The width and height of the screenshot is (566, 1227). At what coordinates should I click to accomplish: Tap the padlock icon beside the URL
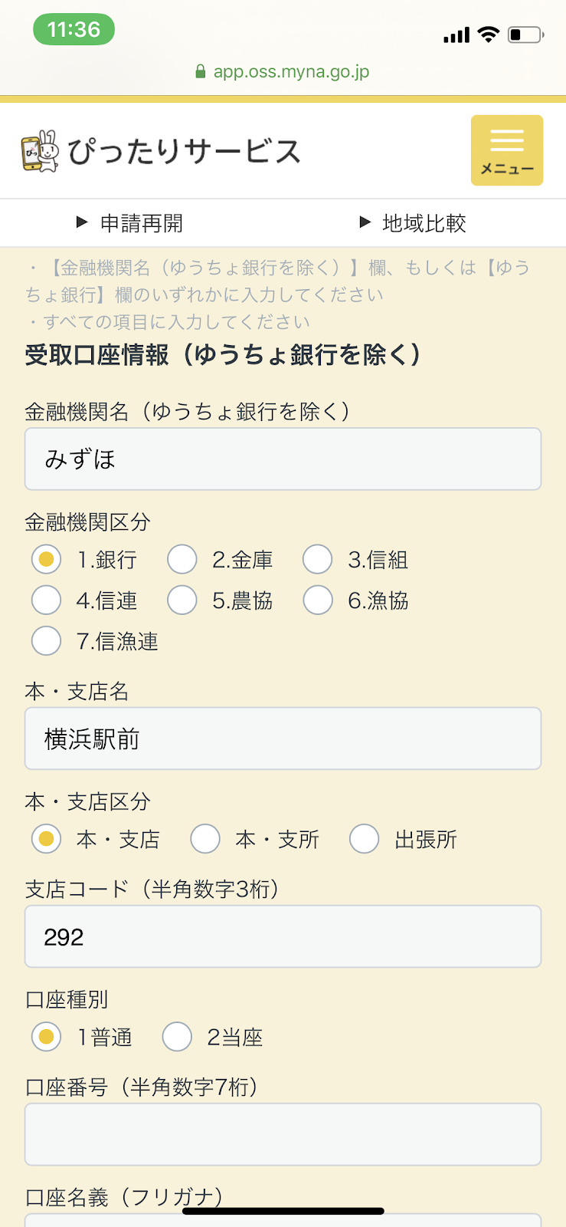point(201,72)
